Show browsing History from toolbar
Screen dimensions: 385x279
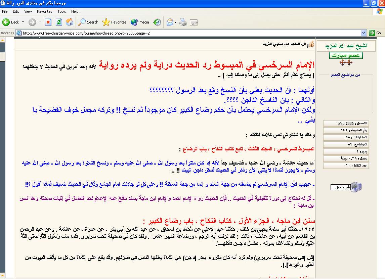coord(157,22)
